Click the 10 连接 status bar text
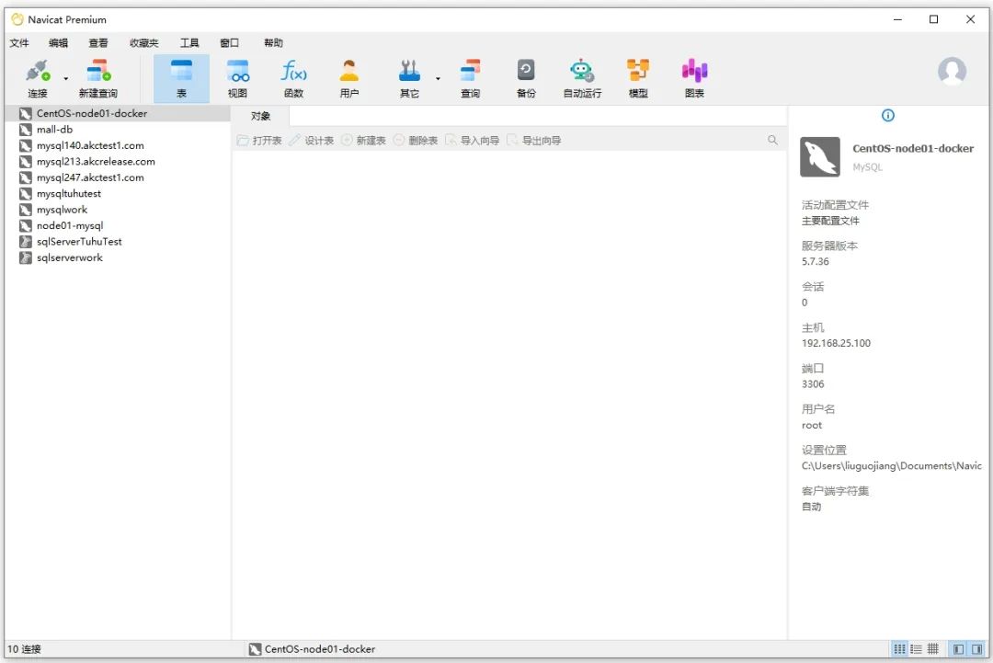993x663 pixels. (24, 649)
